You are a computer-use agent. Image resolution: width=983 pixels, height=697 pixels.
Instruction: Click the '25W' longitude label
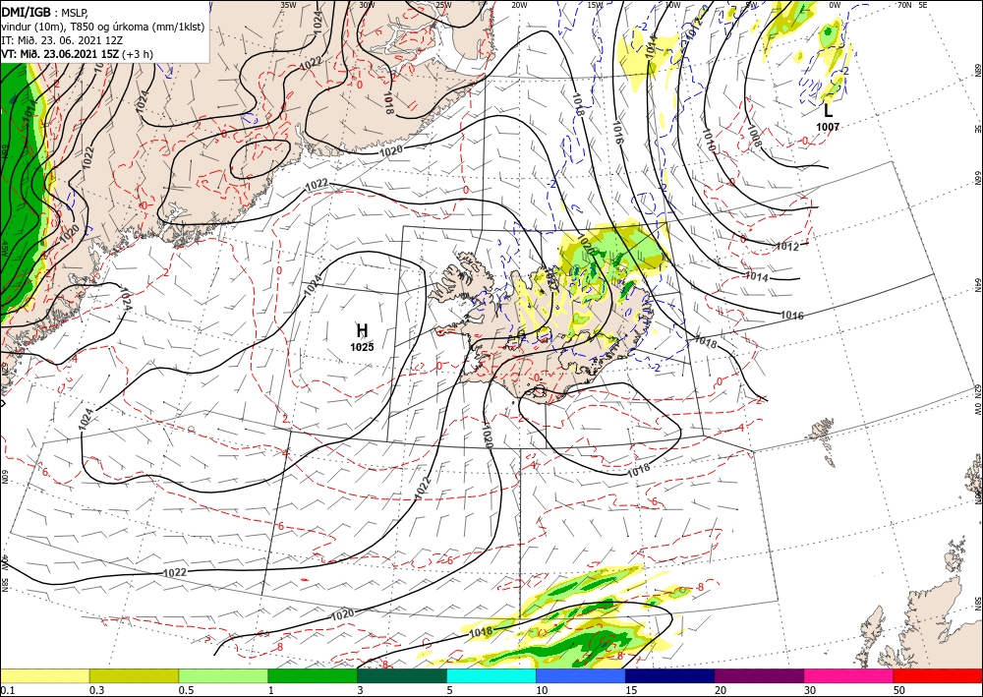click(443, 5)
